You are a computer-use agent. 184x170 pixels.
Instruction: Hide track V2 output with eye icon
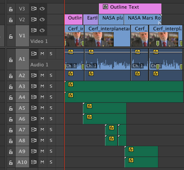(x=42, y=20)
